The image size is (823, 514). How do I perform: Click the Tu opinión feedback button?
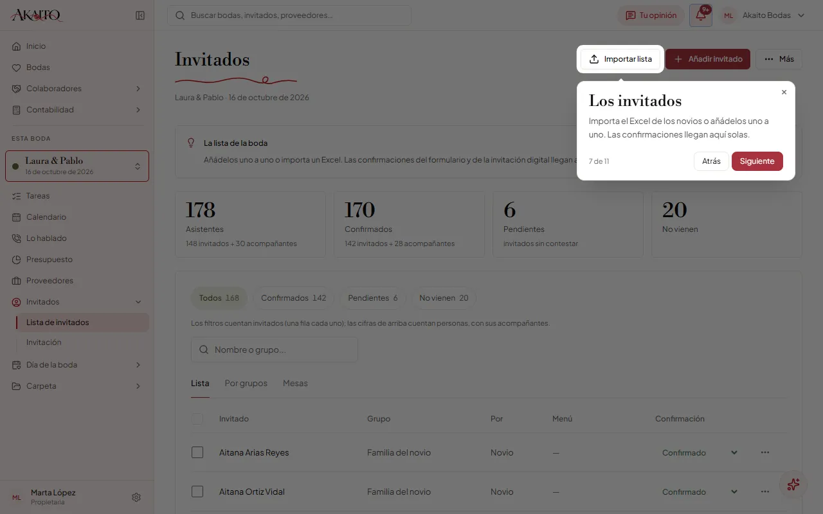pyautogui.click(x=651, y=15)
